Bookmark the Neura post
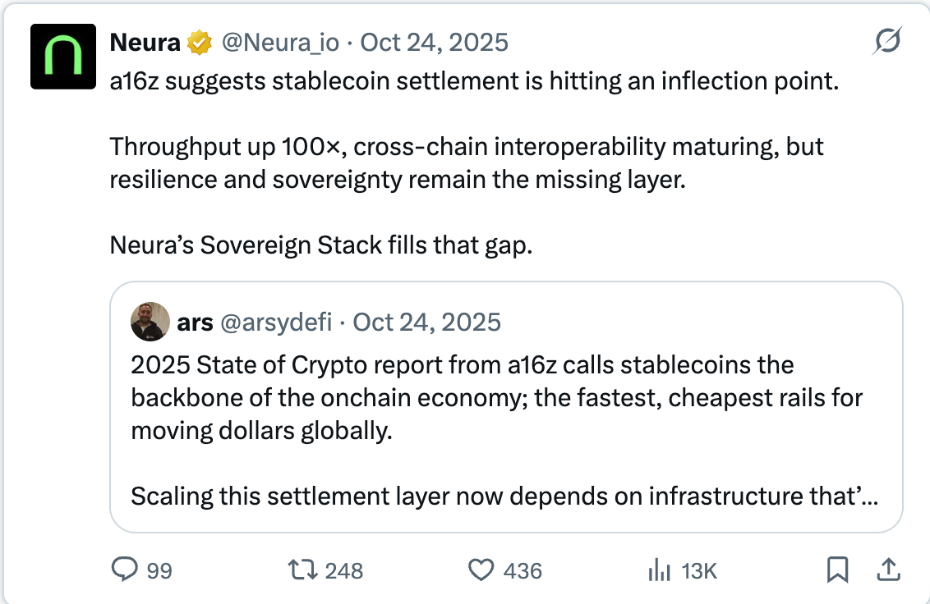 [837, 570]
